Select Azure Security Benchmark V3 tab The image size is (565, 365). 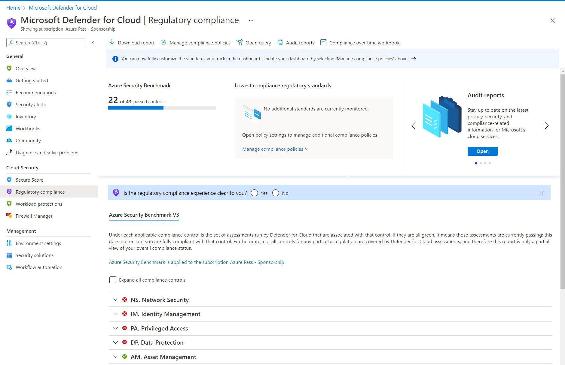coord(144,215)
